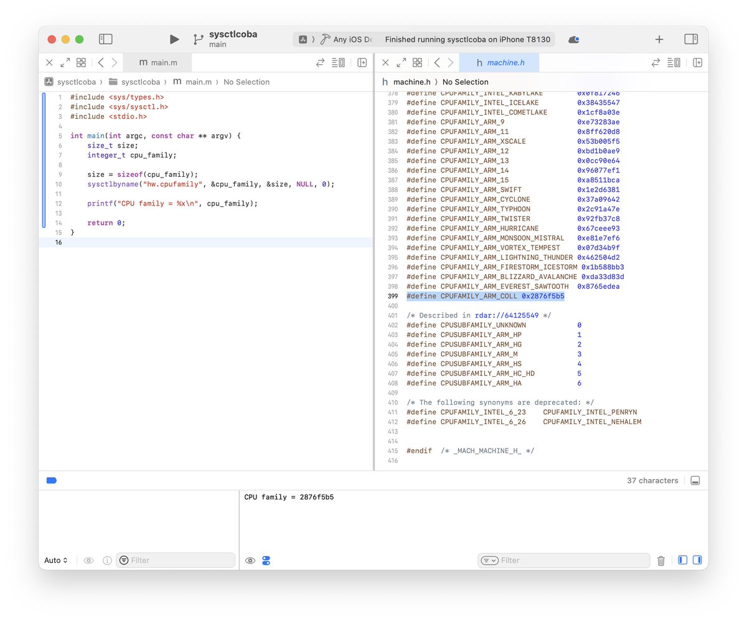The height and width of the screenshot is (621, 747).
Task: Go back in the main.m editor history
Action: [101, 62]
